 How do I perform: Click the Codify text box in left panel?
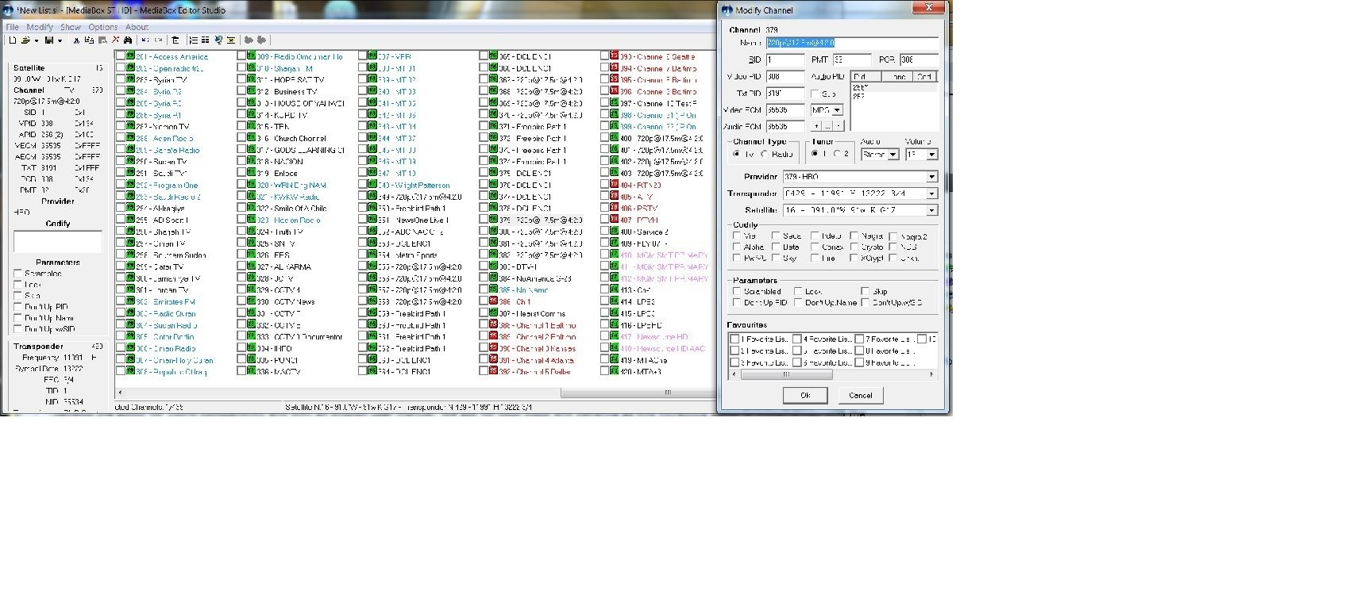pos(58,242)
